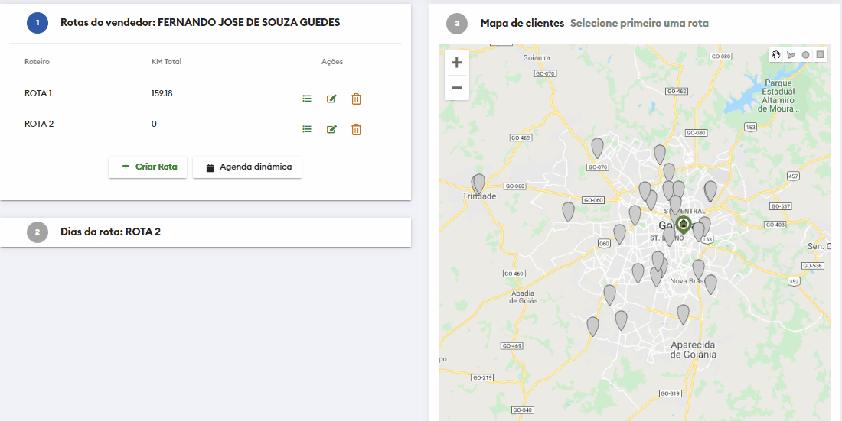The width and height of the screenshot is (842, 421).
Task: Click the 159.18 KM total value
Action: 162,93
